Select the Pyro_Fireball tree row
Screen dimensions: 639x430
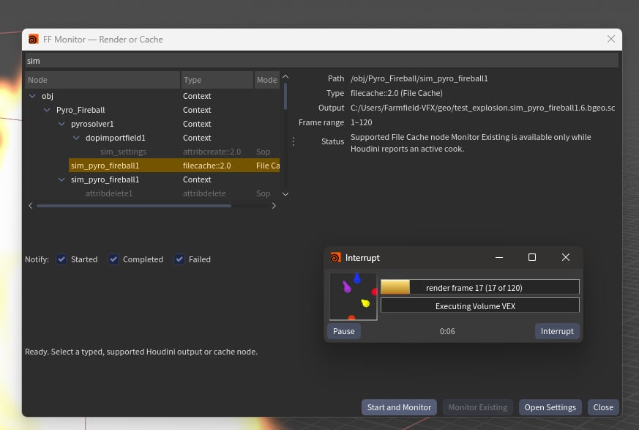point(152,110)
